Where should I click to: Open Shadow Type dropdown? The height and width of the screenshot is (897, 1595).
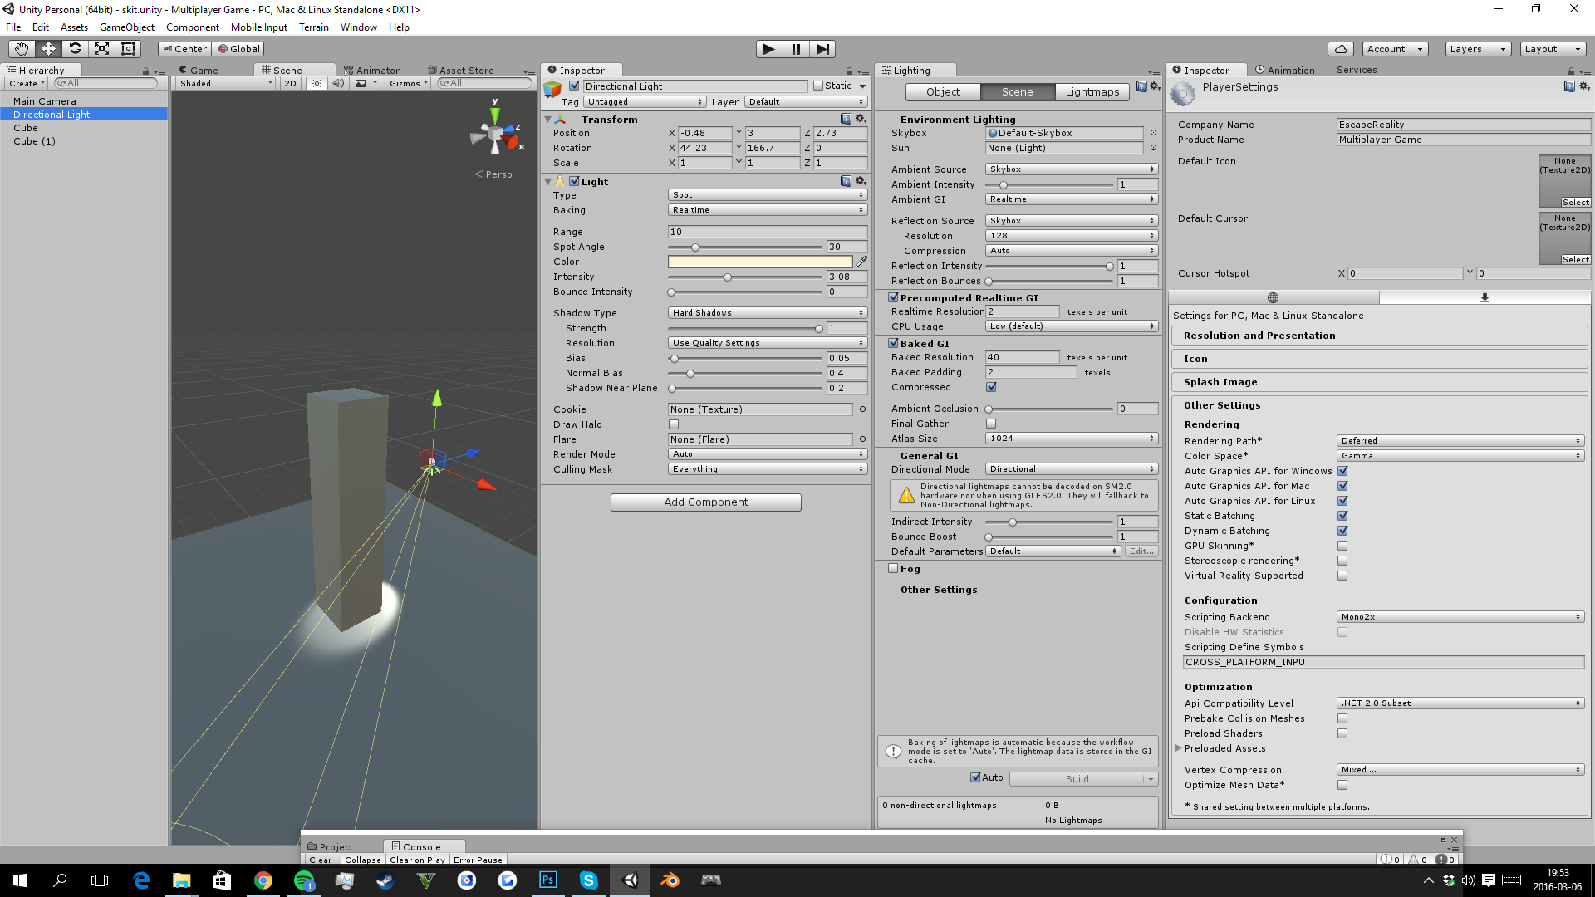point(768,313)
